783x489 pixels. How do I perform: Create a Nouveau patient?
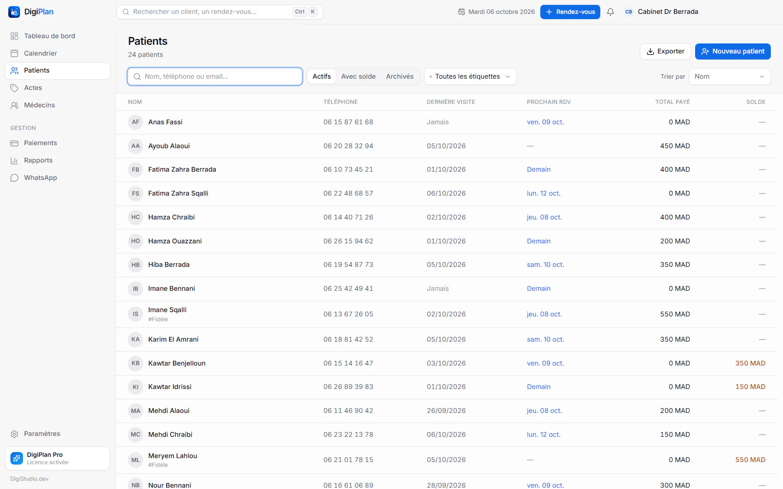click(733, 51)
